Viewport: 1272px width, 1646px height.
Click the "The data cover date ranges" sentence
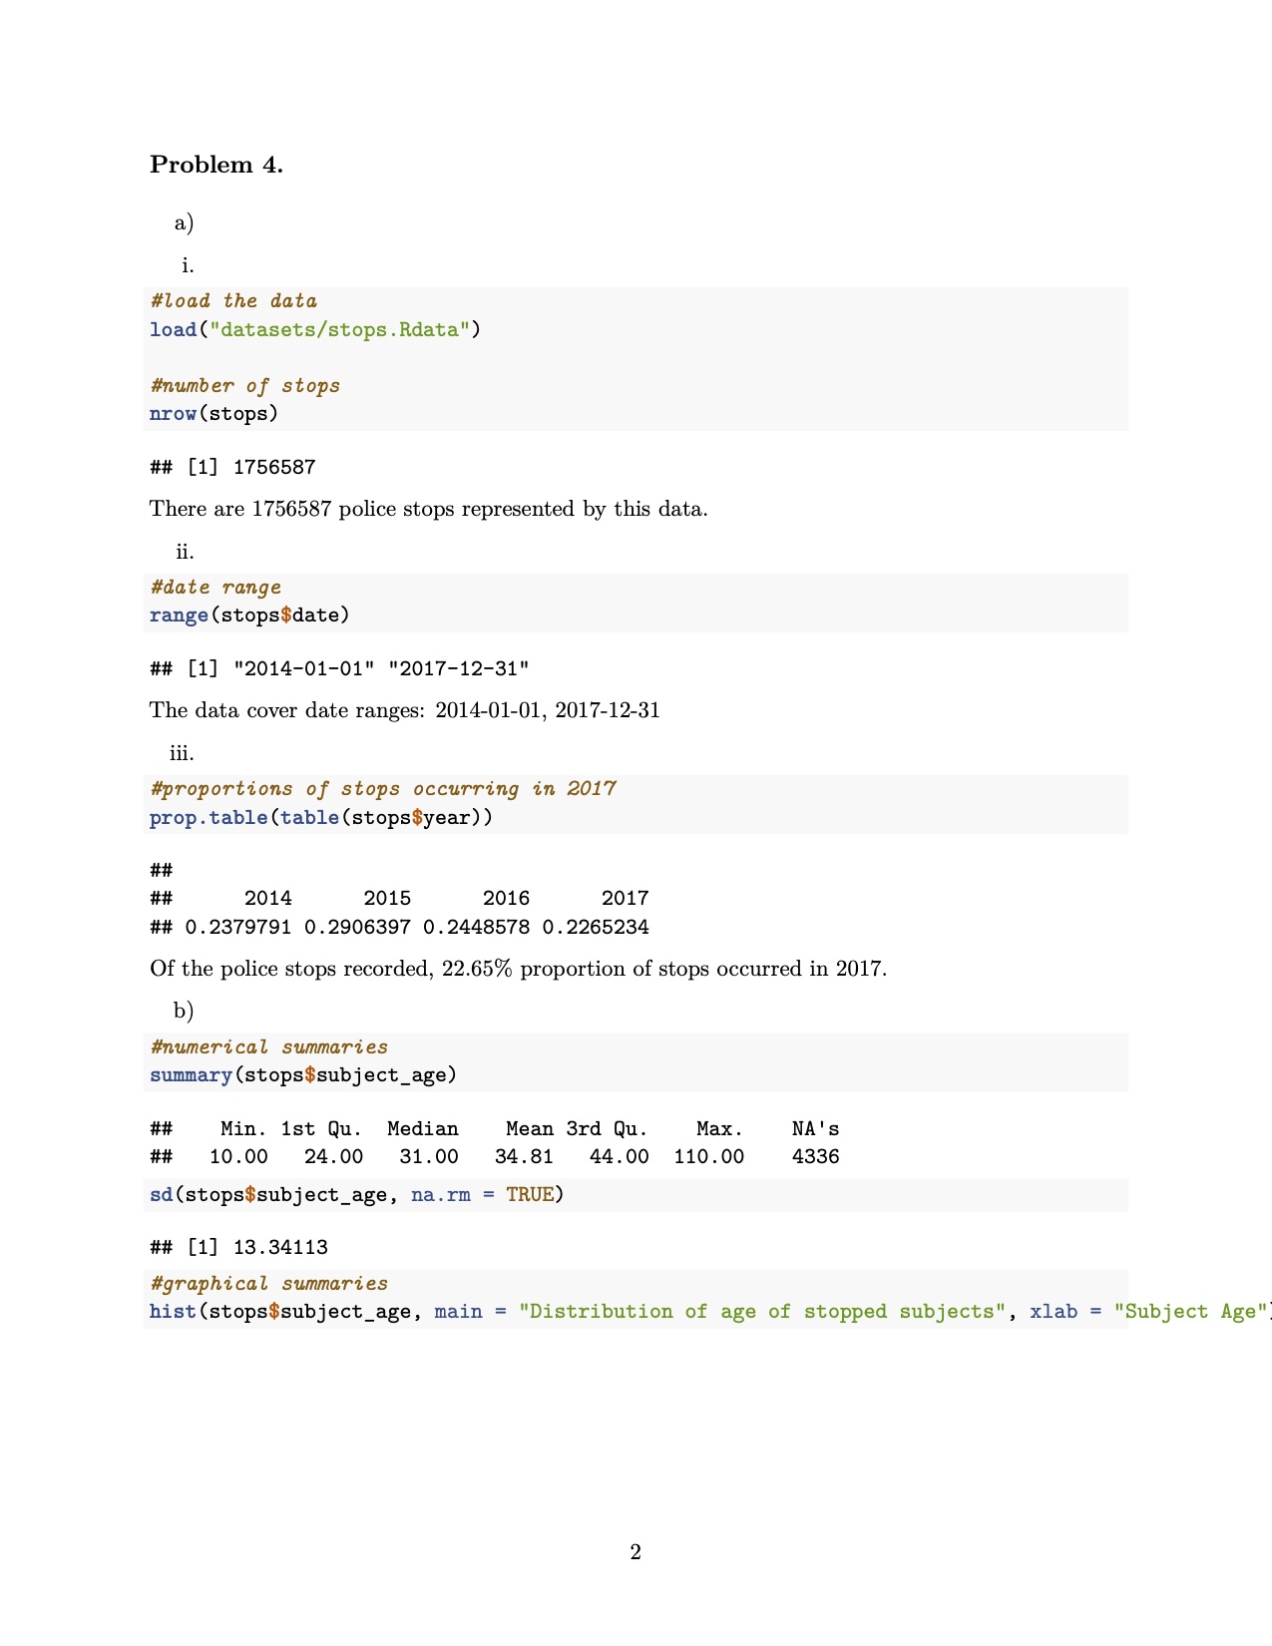click(404, 710)
